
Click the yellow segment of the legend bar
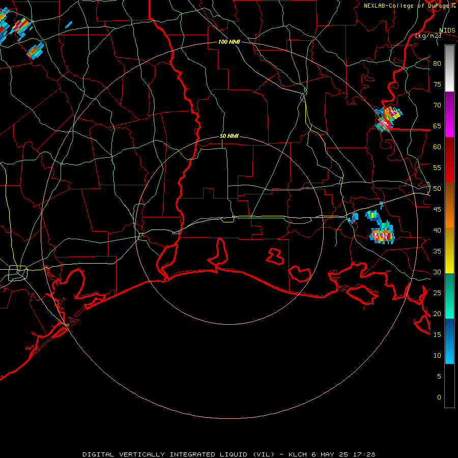click(449, 250)
